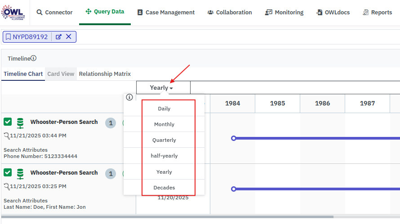Click the info icon next to Timeline
Screen dimensions: 400x224
click(x=34, y=58)
